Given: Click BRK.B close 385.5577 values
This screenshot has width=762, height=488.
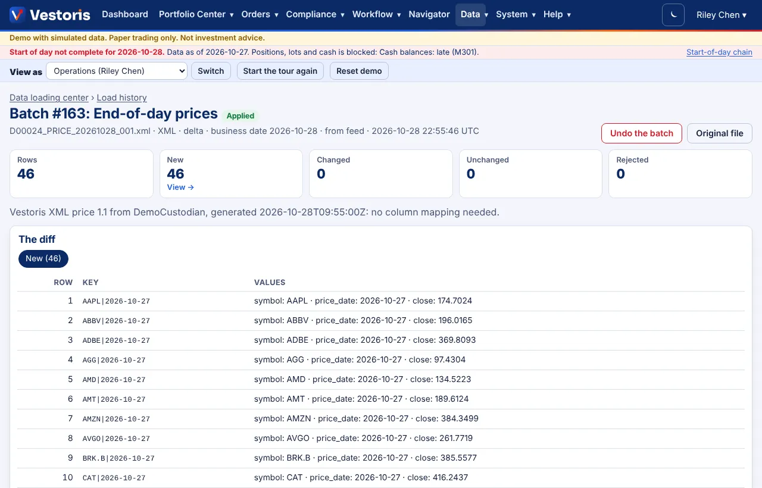Looking at the screenshot, I should click(x=366, y=458).
